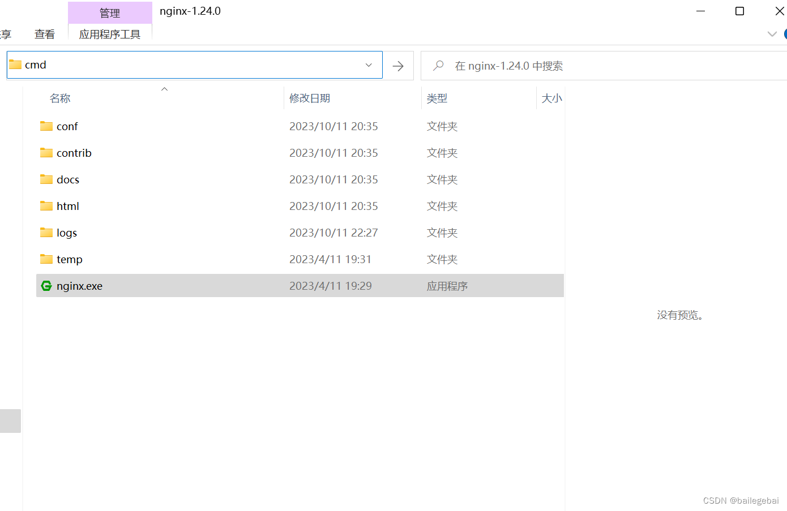Click the address bar containing cmd text
787x511 pixels.
tap(194, 65)
